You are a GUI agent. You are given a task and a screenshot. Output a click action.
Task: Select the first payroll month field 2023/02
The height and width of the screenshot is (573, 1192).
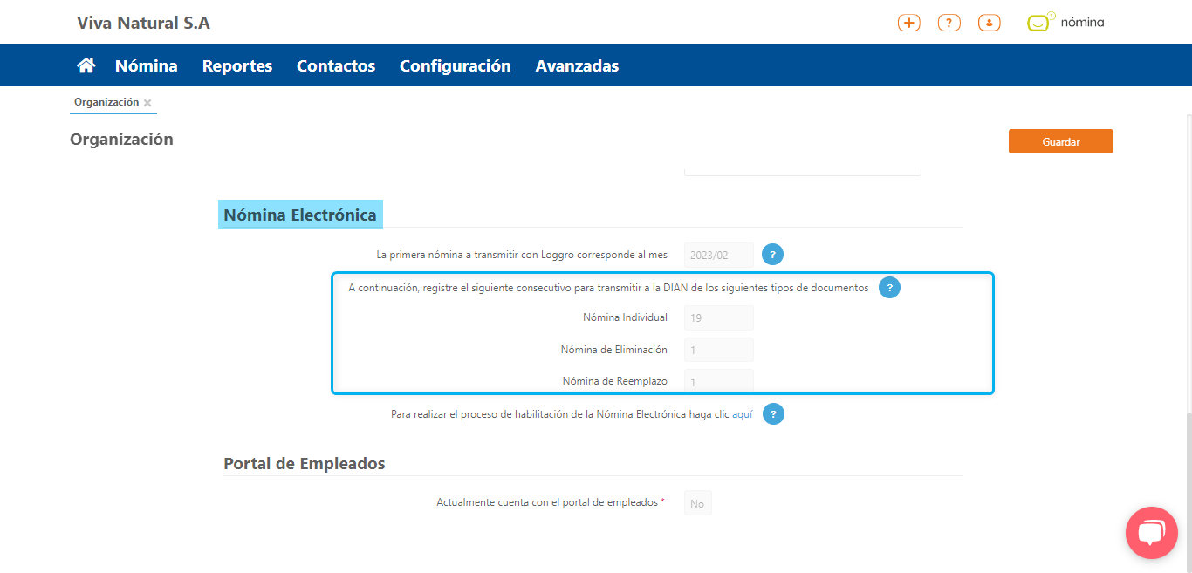pos(718,256)
